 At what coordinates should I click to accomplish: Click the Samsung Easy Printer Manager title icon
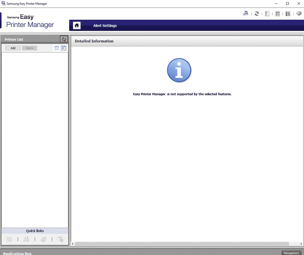coord(3,3)
